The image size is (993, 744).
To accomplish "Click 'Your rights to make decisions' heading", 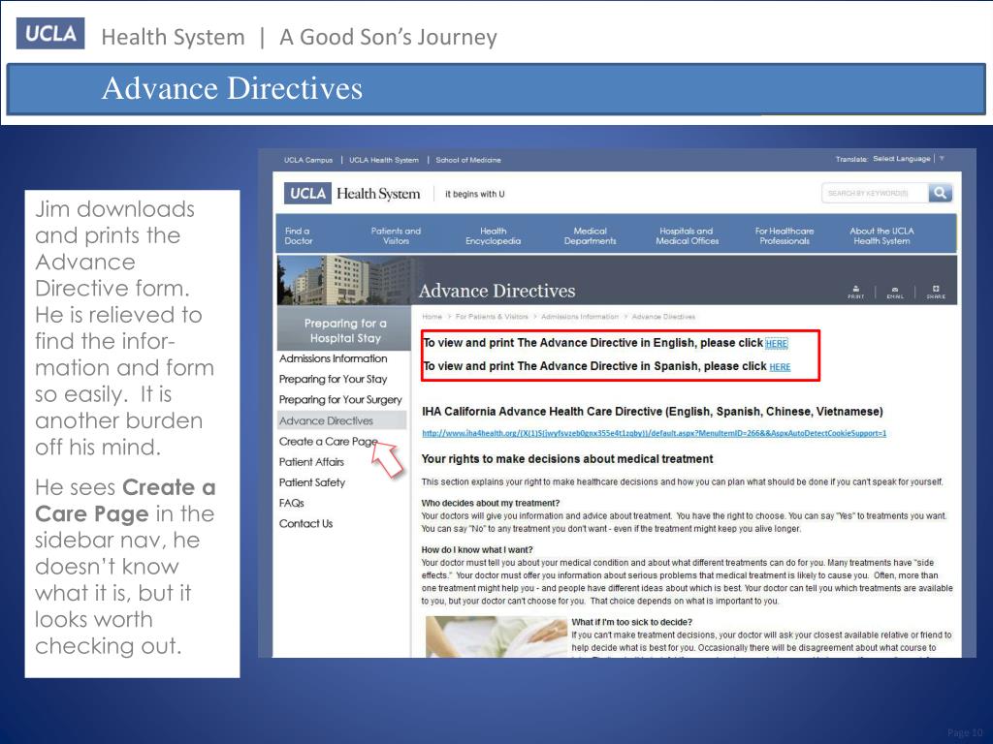I will (x=567, y=459).
